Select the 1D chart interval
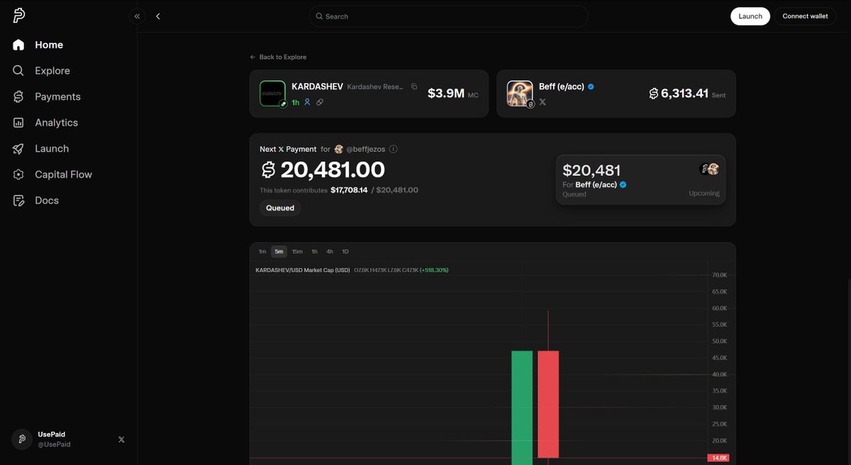851x465 pixels. pyautogui.click(x=345, y=252)
